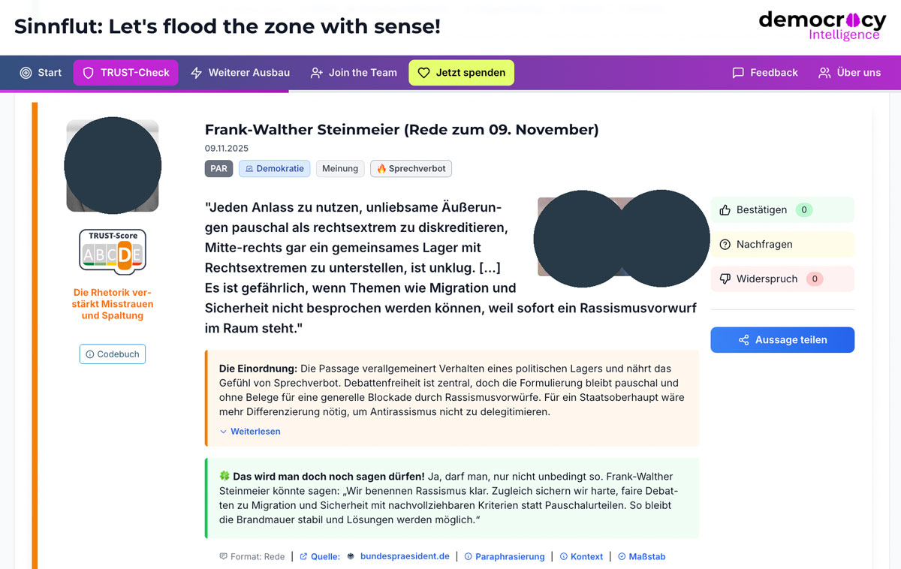Screen dimensions: 901x569
Task: Click the heart icon in Jetzt spenden
Action: 423,73
